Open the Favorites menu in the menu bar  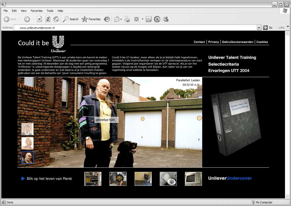pyautogui.click(x=37, y=11)
